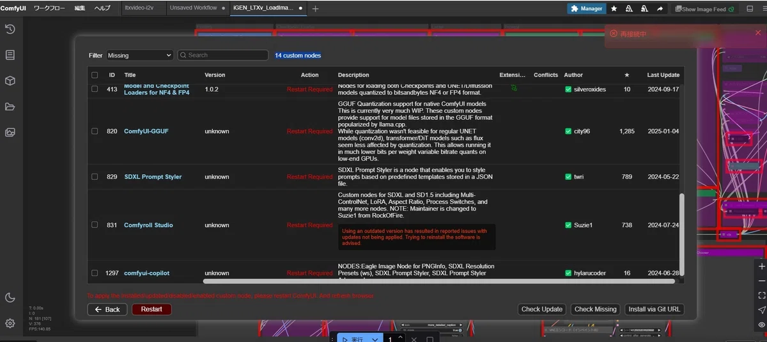Click into the Search input field

pos(222,56)
